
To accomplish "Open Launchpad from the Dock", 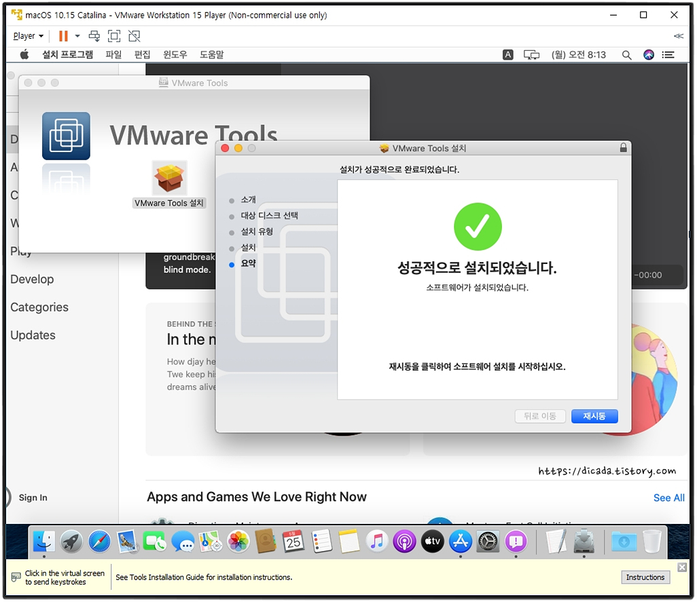I will pyautogui.click(x=71, y=542).
